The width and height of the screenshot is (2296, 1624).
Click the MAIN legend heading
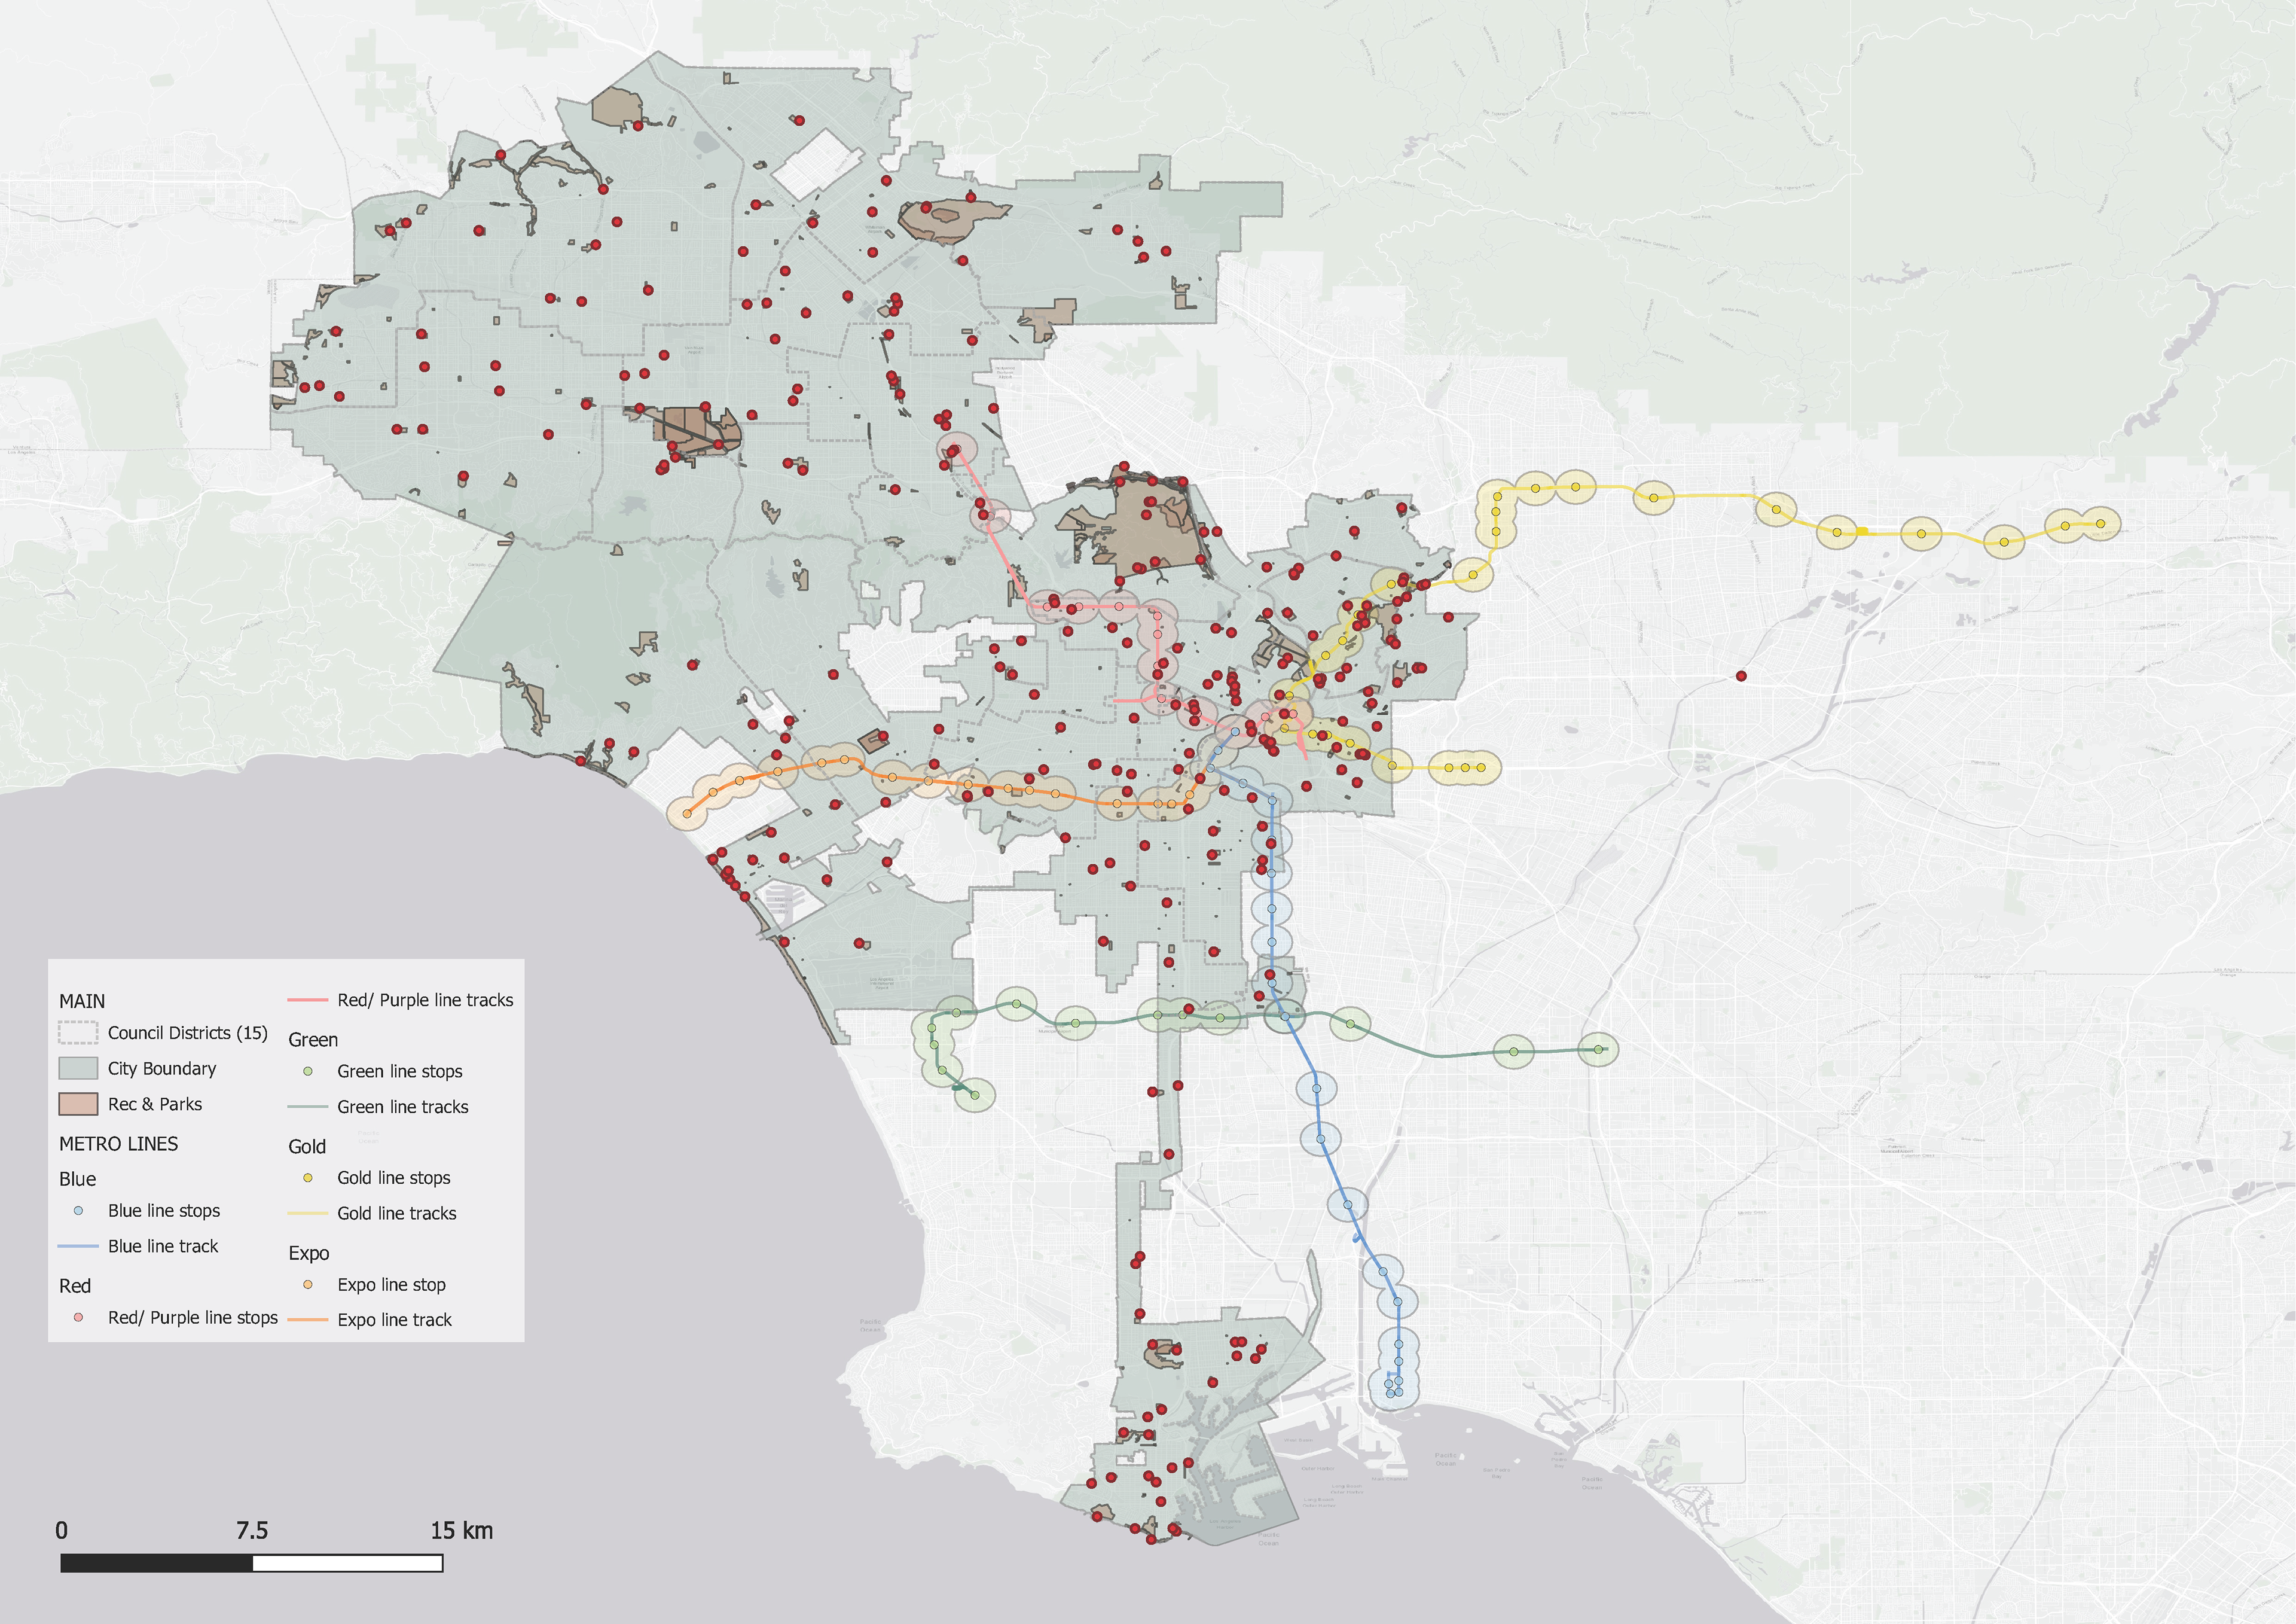pyautogui.click(x=82, y=1002)
